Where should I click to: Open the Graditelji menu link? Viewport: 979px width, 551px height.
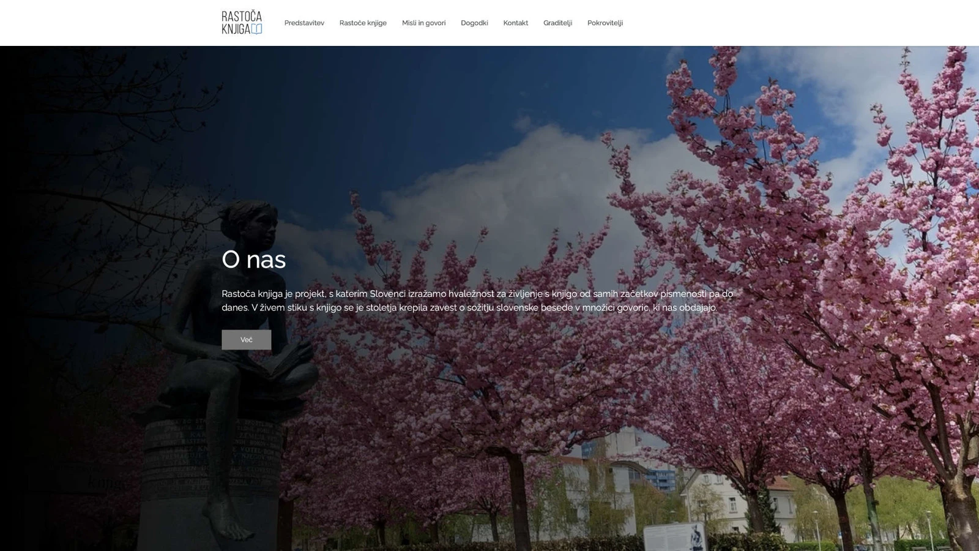(x=557, y=23)
